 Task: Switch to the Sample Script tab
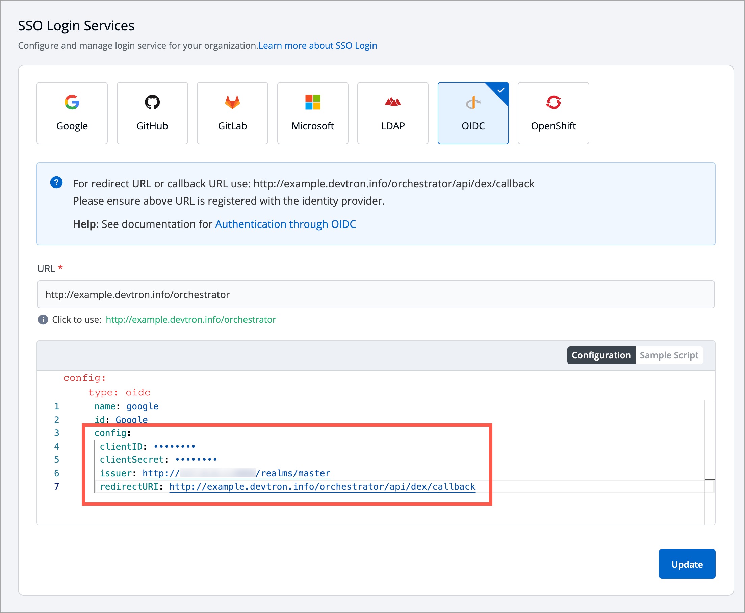(669, 355)
